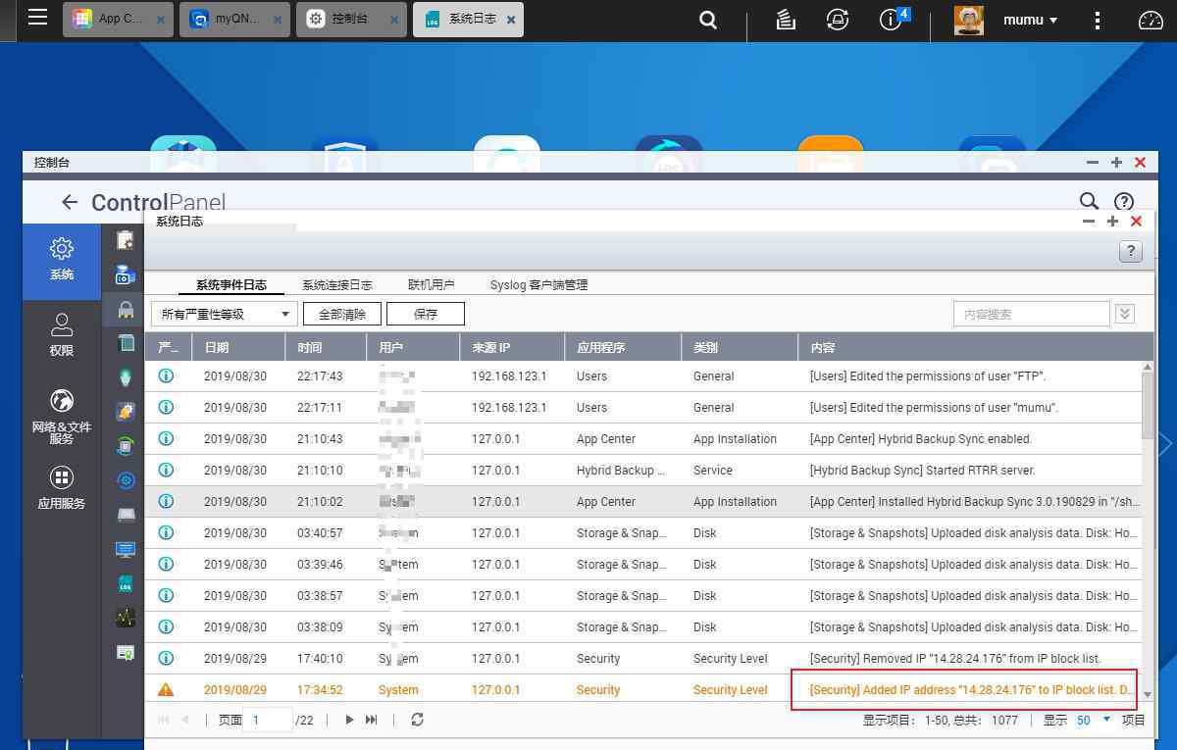The height and width of the screenshot is (750, 1177).
Task: Click the mumu user avatar picture
Action: 969,20
